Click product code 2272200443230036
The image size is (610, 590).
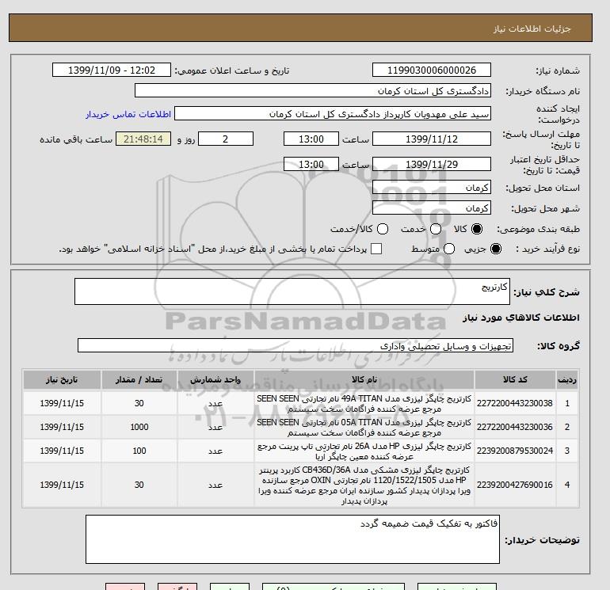tap(515, 427)
